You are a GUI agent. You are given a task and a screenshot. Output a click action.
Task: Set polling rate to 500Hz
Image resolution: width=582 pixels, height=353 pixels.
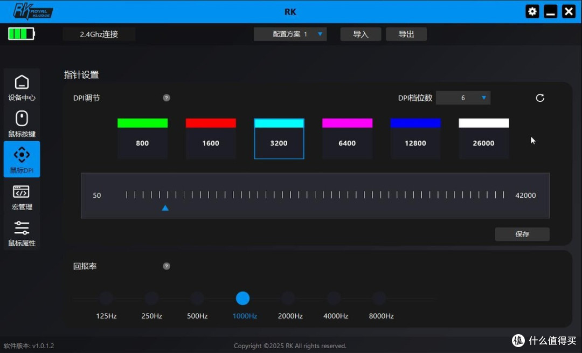coord(197,298)
